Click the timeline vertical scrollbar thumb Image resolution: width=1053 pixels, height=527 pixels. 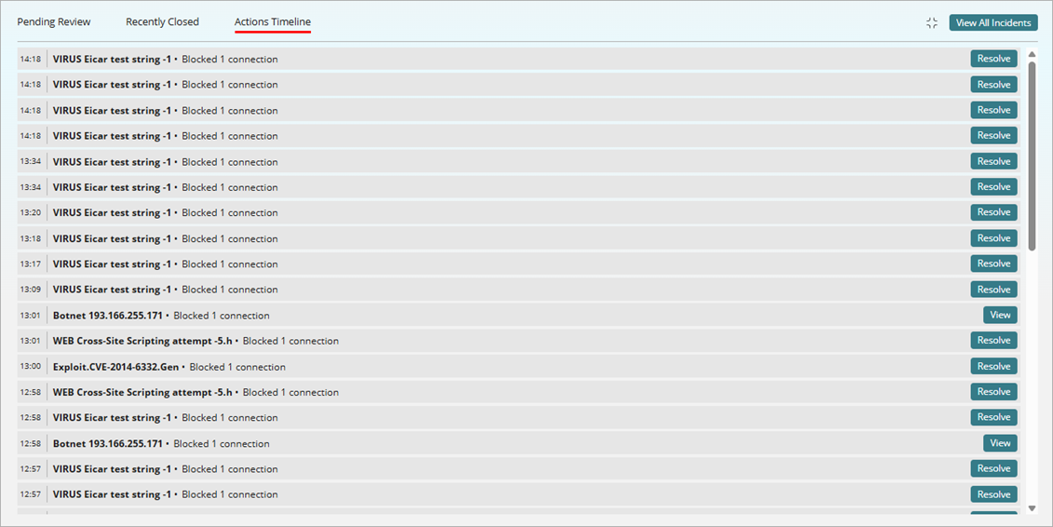tap(1032, 155)
